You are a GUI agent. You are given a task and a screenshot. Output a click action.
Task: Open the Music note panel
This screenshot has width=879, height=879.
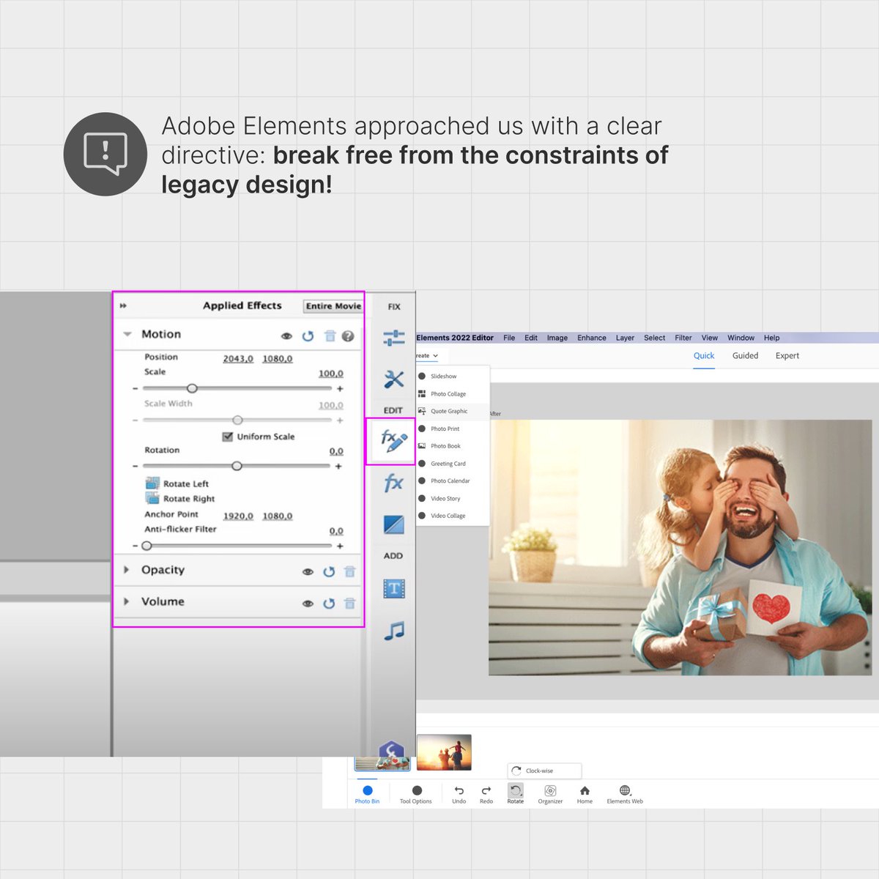coord(394,631)
